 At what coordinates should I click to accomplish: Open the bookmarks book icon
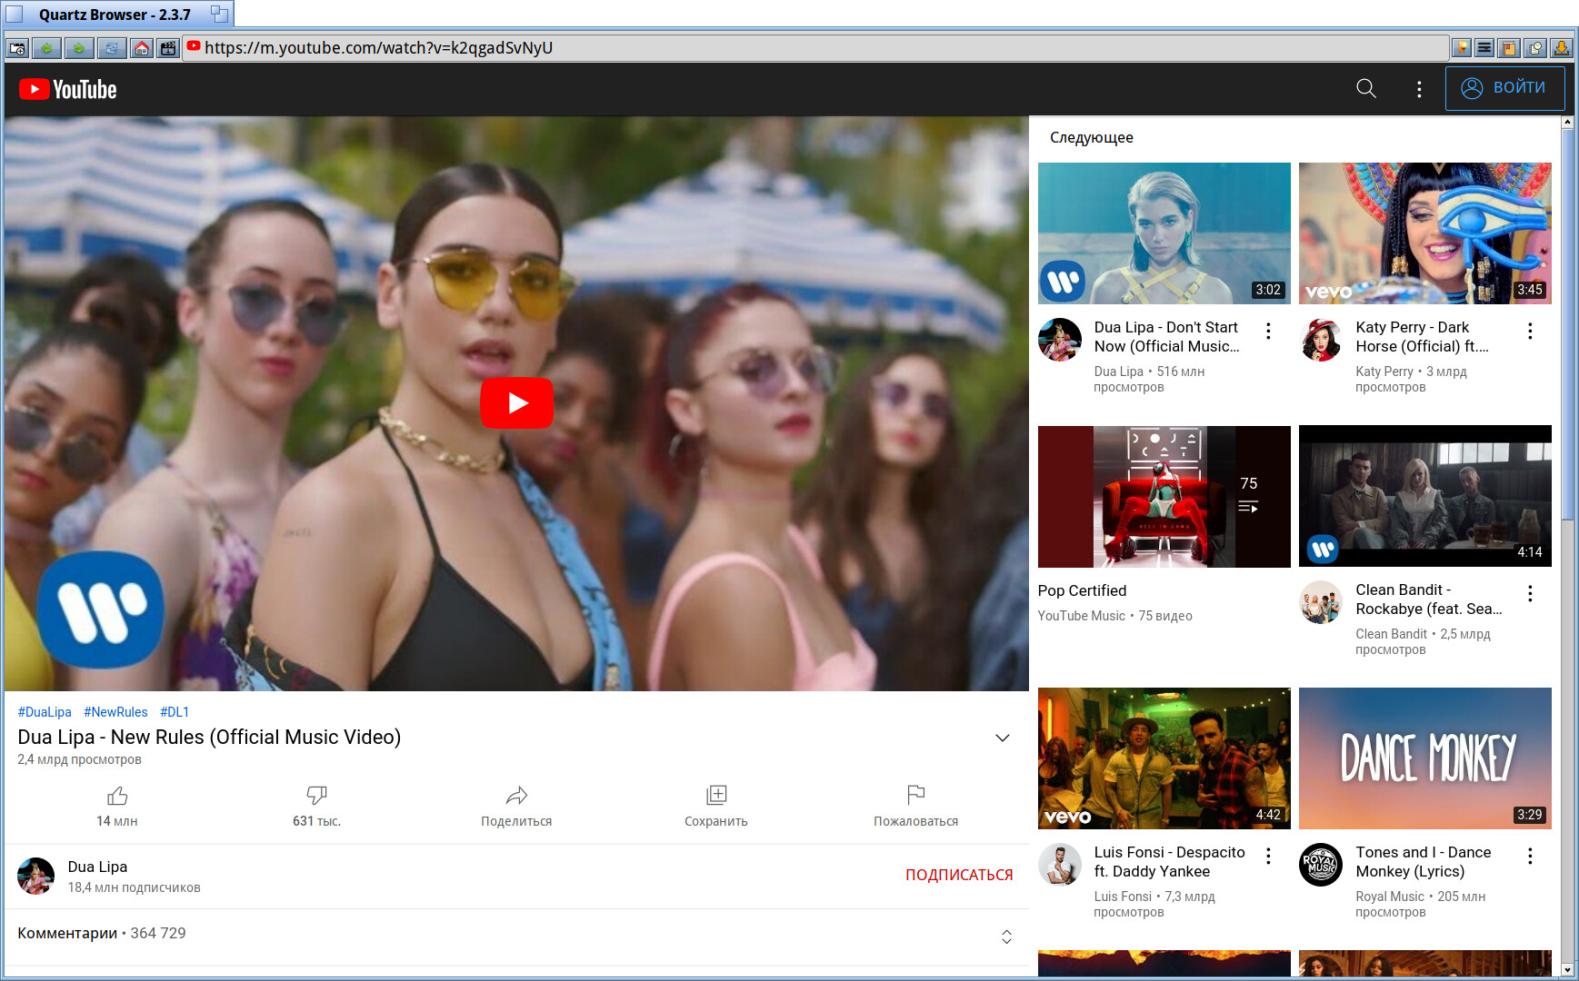(x=1509, y=48)
